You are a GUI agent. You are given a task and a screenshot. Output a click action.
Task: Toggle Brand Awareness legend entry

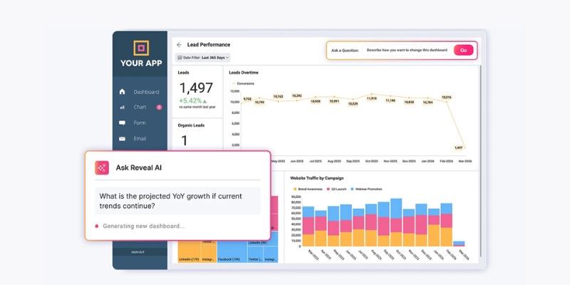(307, 188)
